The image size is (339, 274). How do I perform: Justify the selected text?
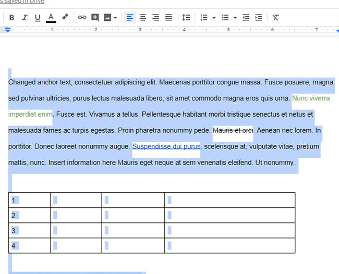(x=168, y=18)
